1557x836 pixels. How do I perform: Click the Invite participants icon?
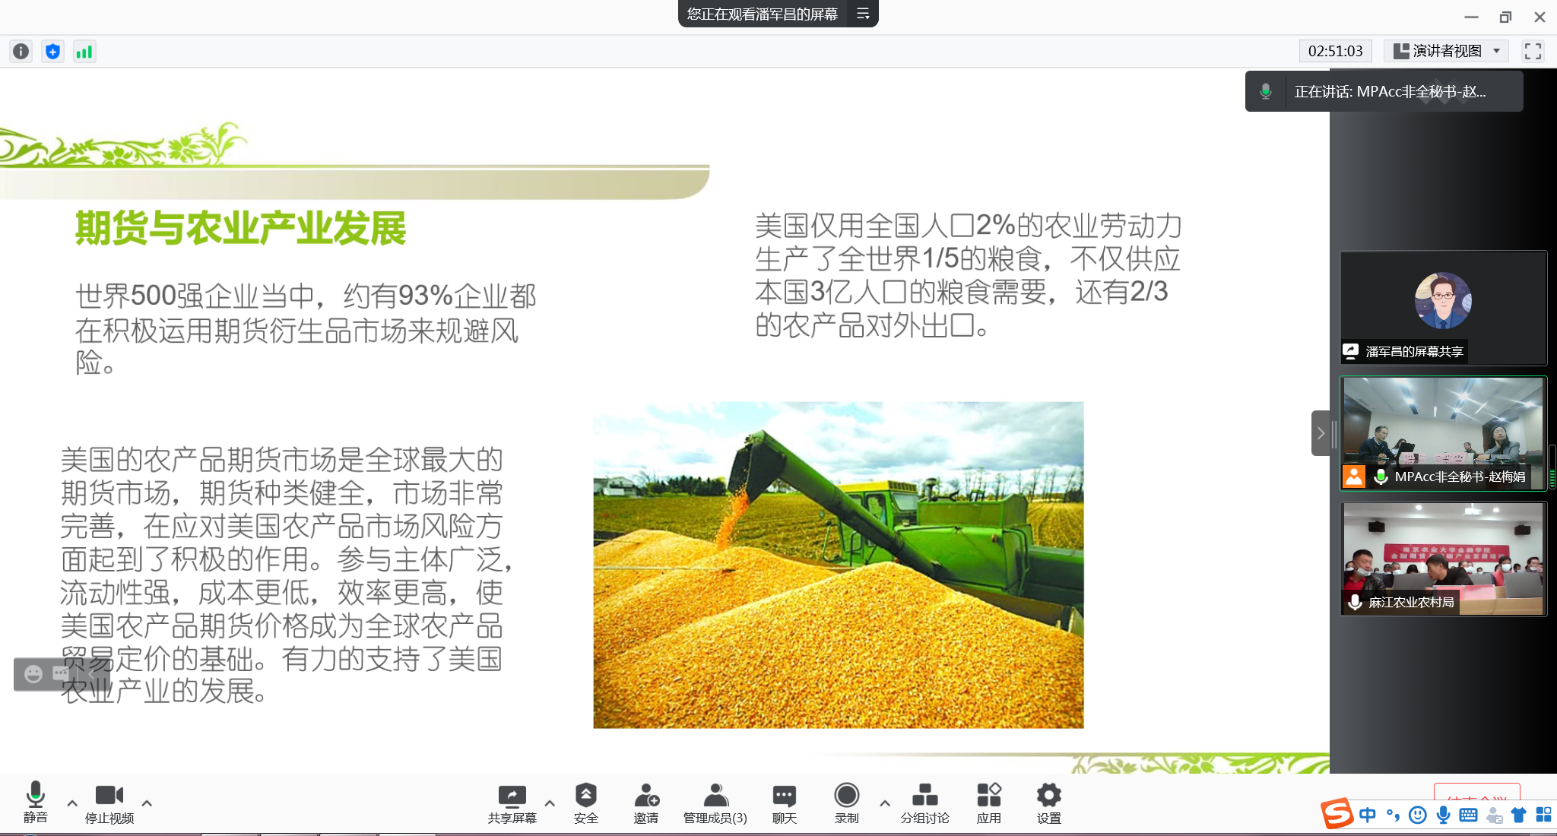click(645, 803)
